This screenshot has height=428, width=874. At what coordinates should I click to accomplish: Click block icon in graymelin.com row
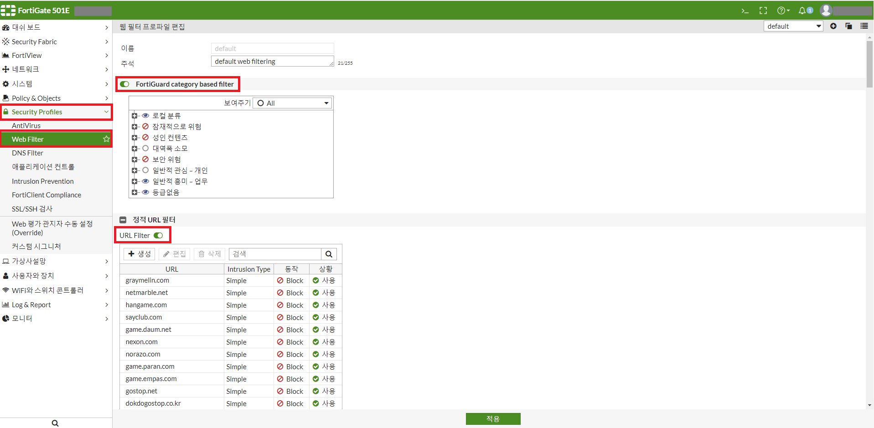point(280,280)
